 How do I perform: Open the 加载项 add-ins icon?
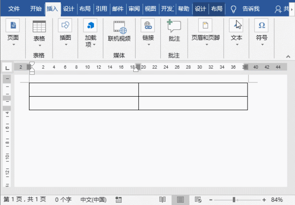click(90, 25)
